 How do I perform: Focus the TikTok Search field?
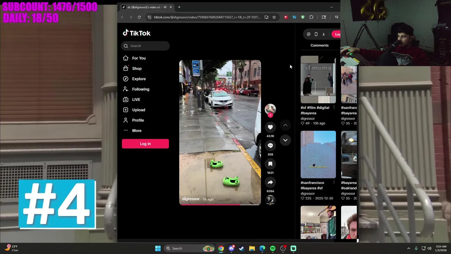pyautogui.click(x=146, y=46)
